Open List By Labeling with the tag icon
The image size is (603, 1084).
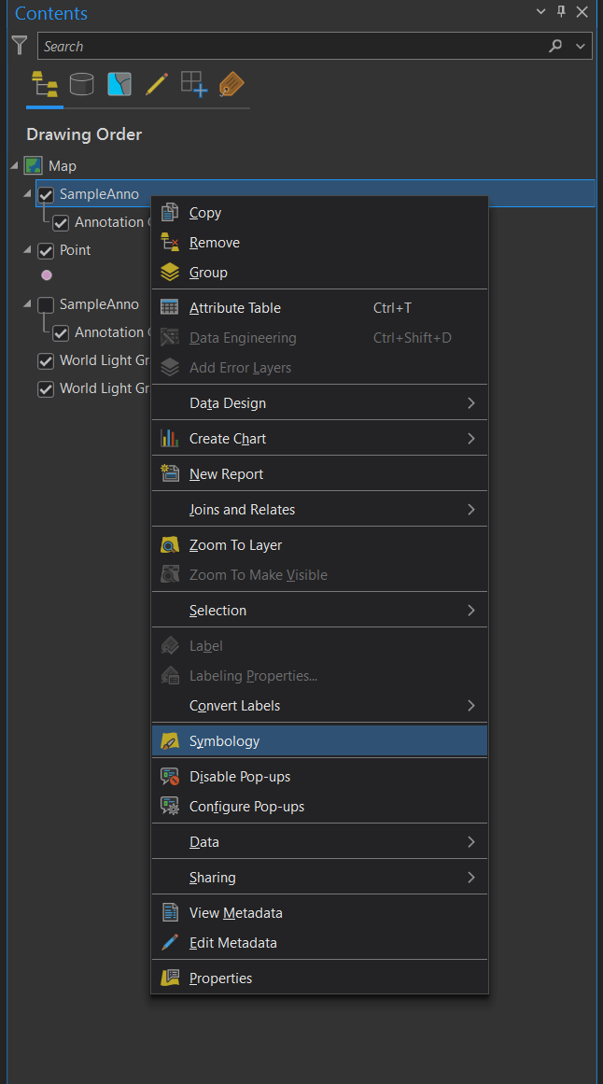(x=231, y=84)
